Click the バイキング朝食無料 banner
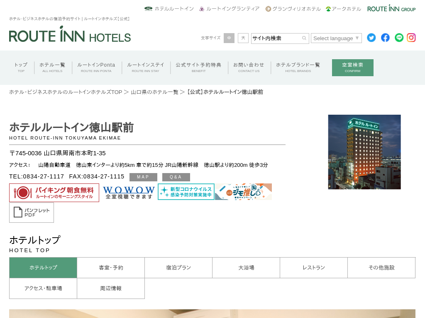 pyautogui.click(x=54, y=193)
